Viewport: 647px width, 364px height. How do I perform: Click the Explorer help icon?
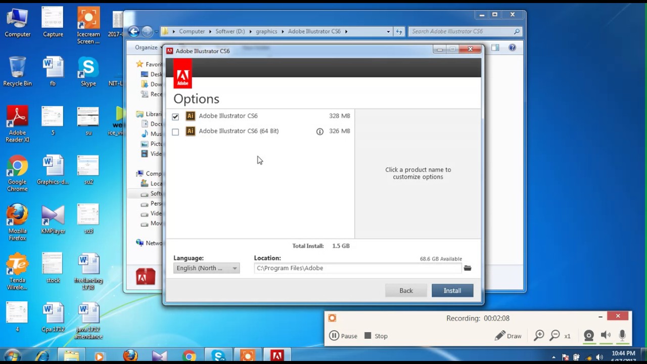pos(512,48)
